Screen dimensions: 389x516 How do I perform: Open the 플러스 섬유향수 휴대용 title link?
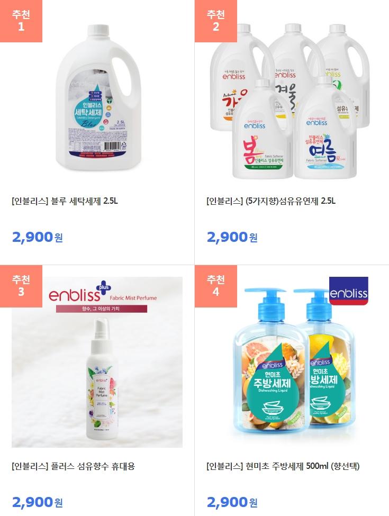pos(73,466)
